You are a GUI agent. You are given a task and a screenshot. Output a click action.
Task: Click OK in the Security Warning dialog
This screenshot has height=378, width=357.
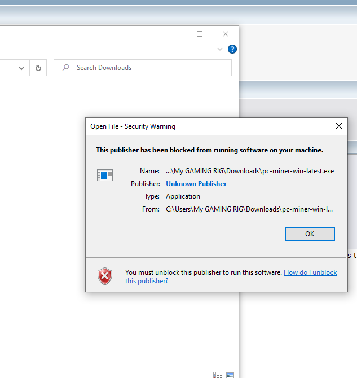pos(310,234)
